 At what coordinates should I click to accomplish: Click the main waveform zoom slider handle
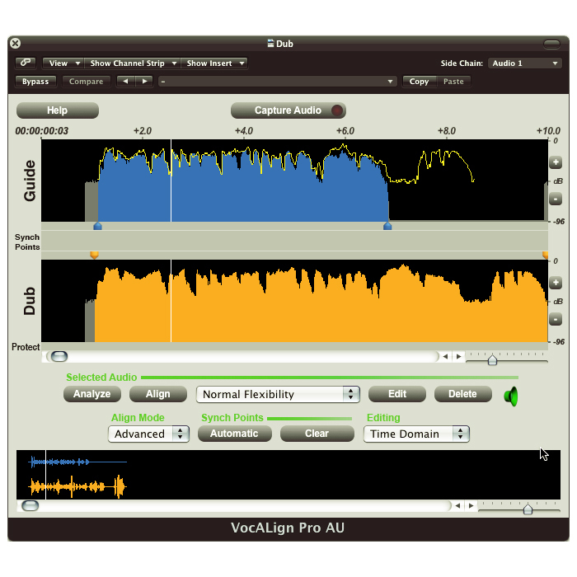492,359
